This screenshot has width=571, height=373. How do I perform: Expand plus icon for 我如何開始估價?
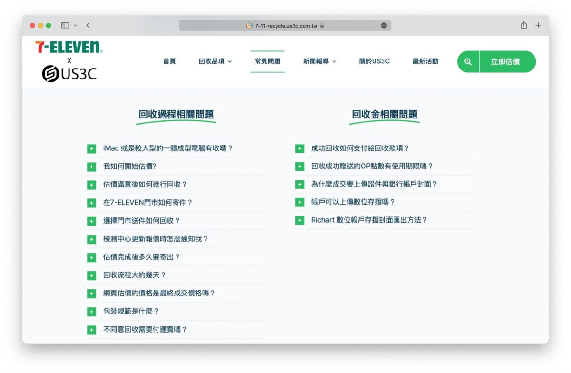click(x=91, y=167)
